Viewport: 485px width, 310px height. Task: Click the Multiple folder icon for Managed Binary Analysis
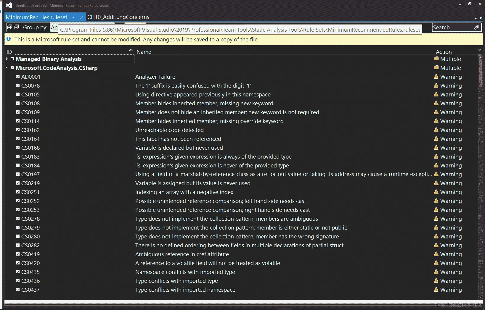pyautogui.click(x=436, y=59)
